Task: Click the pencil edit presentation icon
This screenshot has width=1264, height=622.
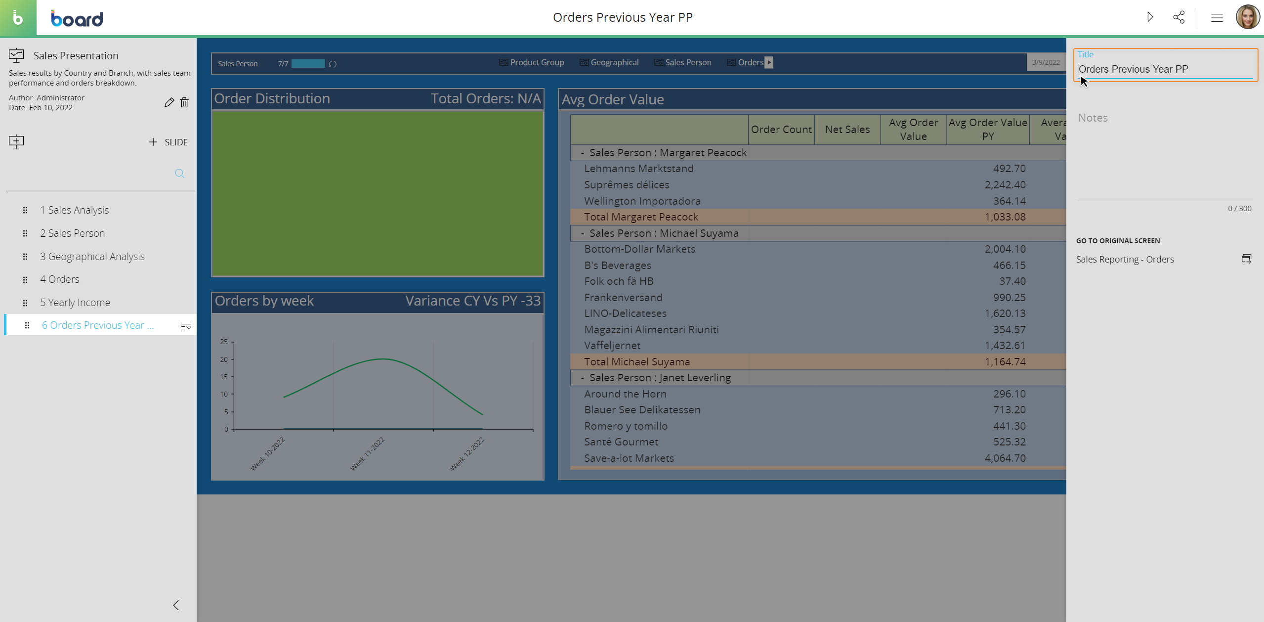Action: (x=169, y=102)
